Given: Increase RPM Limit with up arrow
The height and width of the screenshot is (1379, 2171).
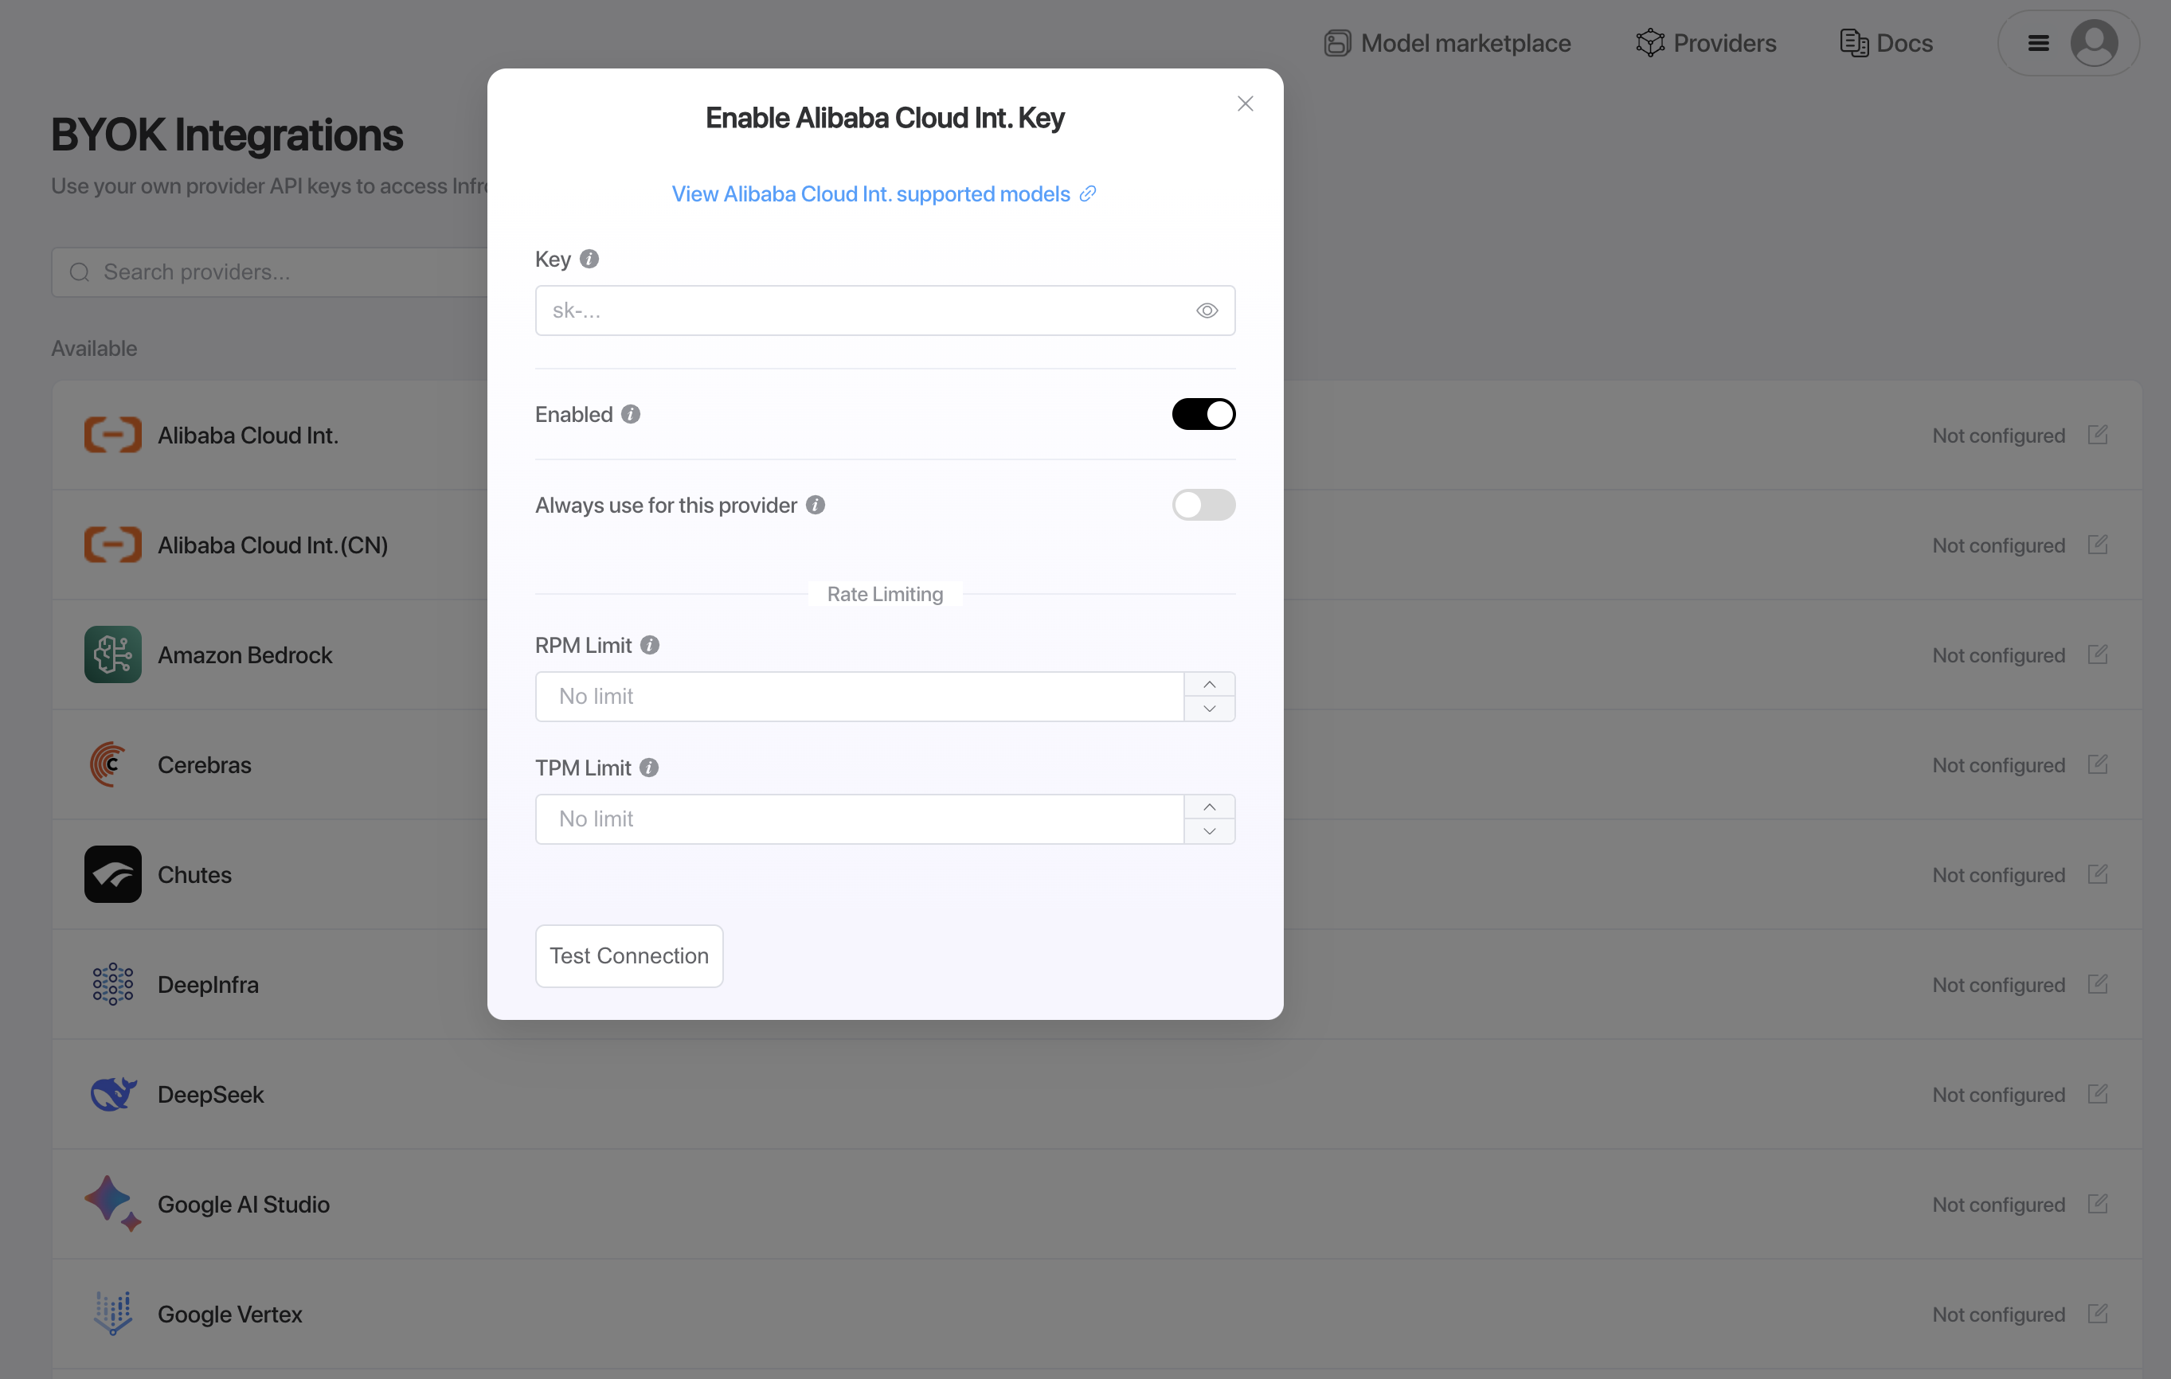Looking at the screenshot, I should [1209, 685].
